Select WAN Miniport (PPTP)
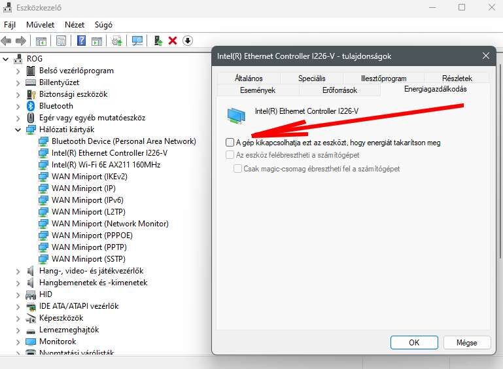The image size is (503, 369). pyautogui.click(x=89, y=247)
